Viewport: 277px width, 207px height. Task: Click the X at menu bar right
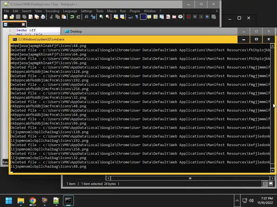click(x=217, y=11)
